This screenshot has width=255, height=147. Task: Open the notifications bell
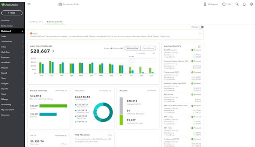(x=244, y=4)
